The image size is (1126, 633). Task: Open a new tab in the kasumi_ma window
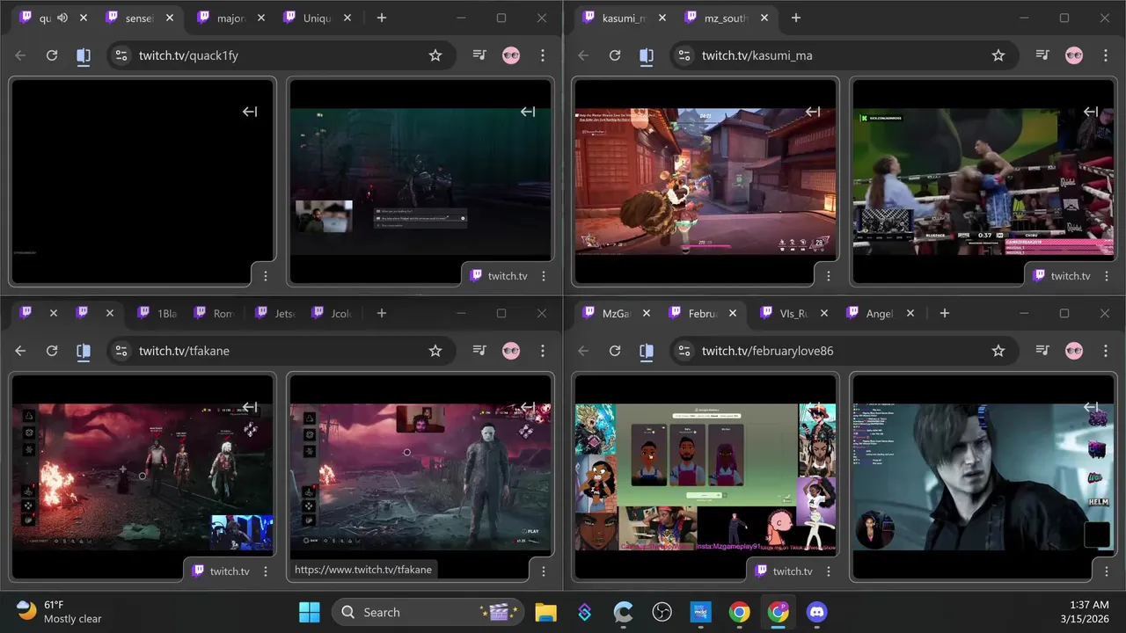click(x=796, y=18)
